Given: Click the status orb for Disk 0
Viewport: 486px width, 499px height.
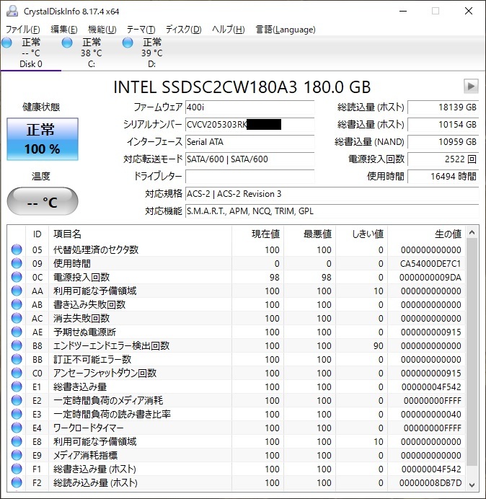Looking at the screenshot, I should 7,43.
